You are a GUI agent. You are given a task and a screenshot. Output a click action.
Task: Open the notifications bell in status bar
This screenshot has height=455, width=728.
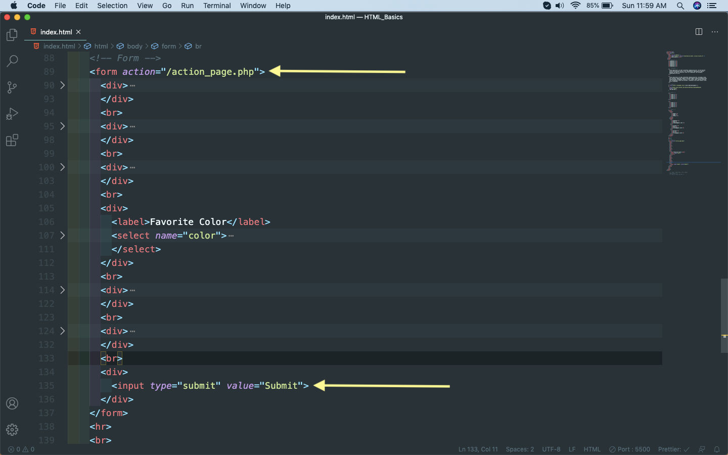coord(717,449)
